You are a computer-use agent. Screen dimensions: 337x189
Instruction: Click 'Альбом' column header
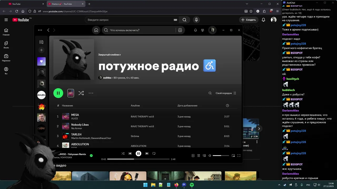135,106
